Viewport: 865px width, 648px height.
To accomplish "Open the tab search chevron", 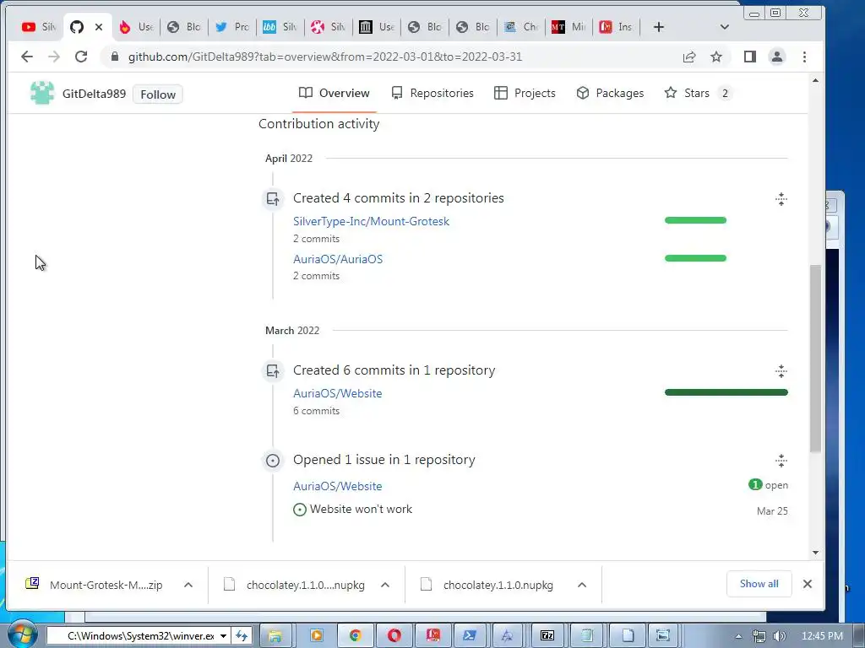I will 725,27.
